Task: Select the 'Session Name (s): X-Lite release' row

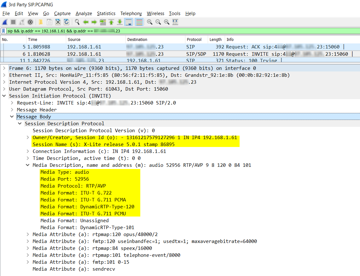Action: click(103, 144)
